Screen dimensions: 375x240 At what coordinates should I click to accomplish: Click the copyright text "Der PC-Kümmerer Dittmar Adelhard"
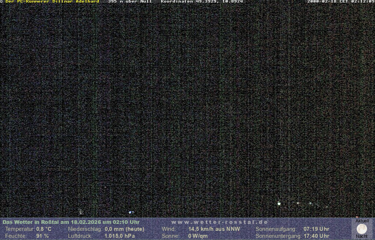coord(52,2)
